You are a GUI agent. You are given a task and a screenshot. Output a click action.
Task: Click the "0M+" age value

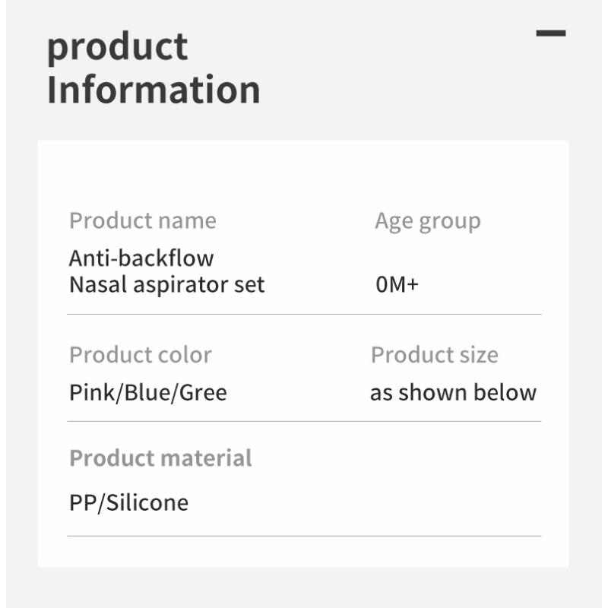[397, 286]
